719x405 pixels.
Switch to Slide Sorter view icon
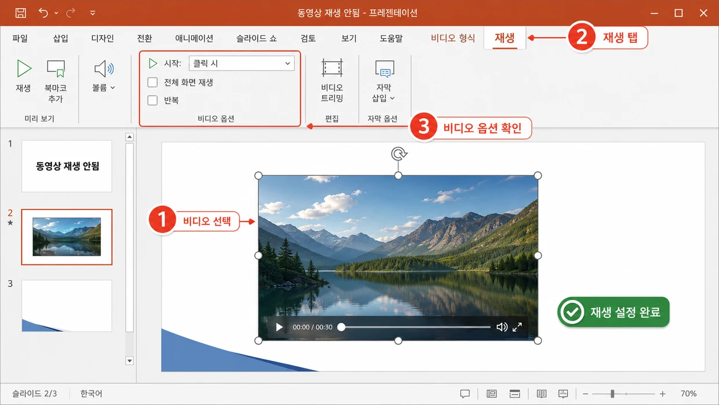click(x=515, y=394)
